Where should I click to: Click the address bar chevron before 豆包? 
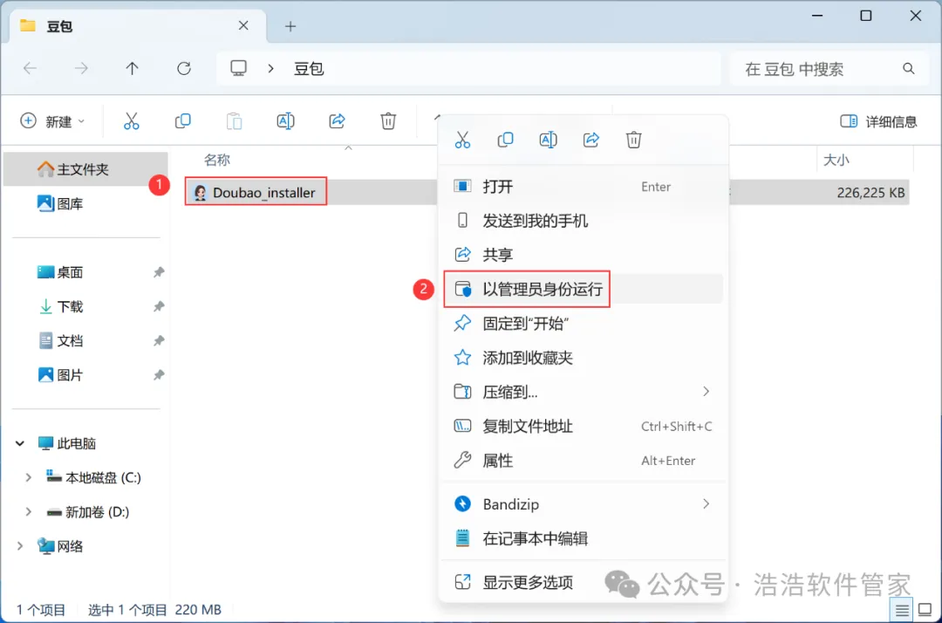[x=271, y=68]
